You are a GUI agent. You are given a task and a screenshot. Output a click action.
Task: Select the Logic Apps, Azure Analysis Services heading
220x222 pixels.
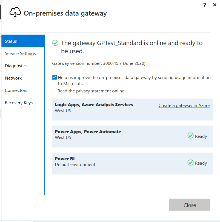click(x=94, y=105)
